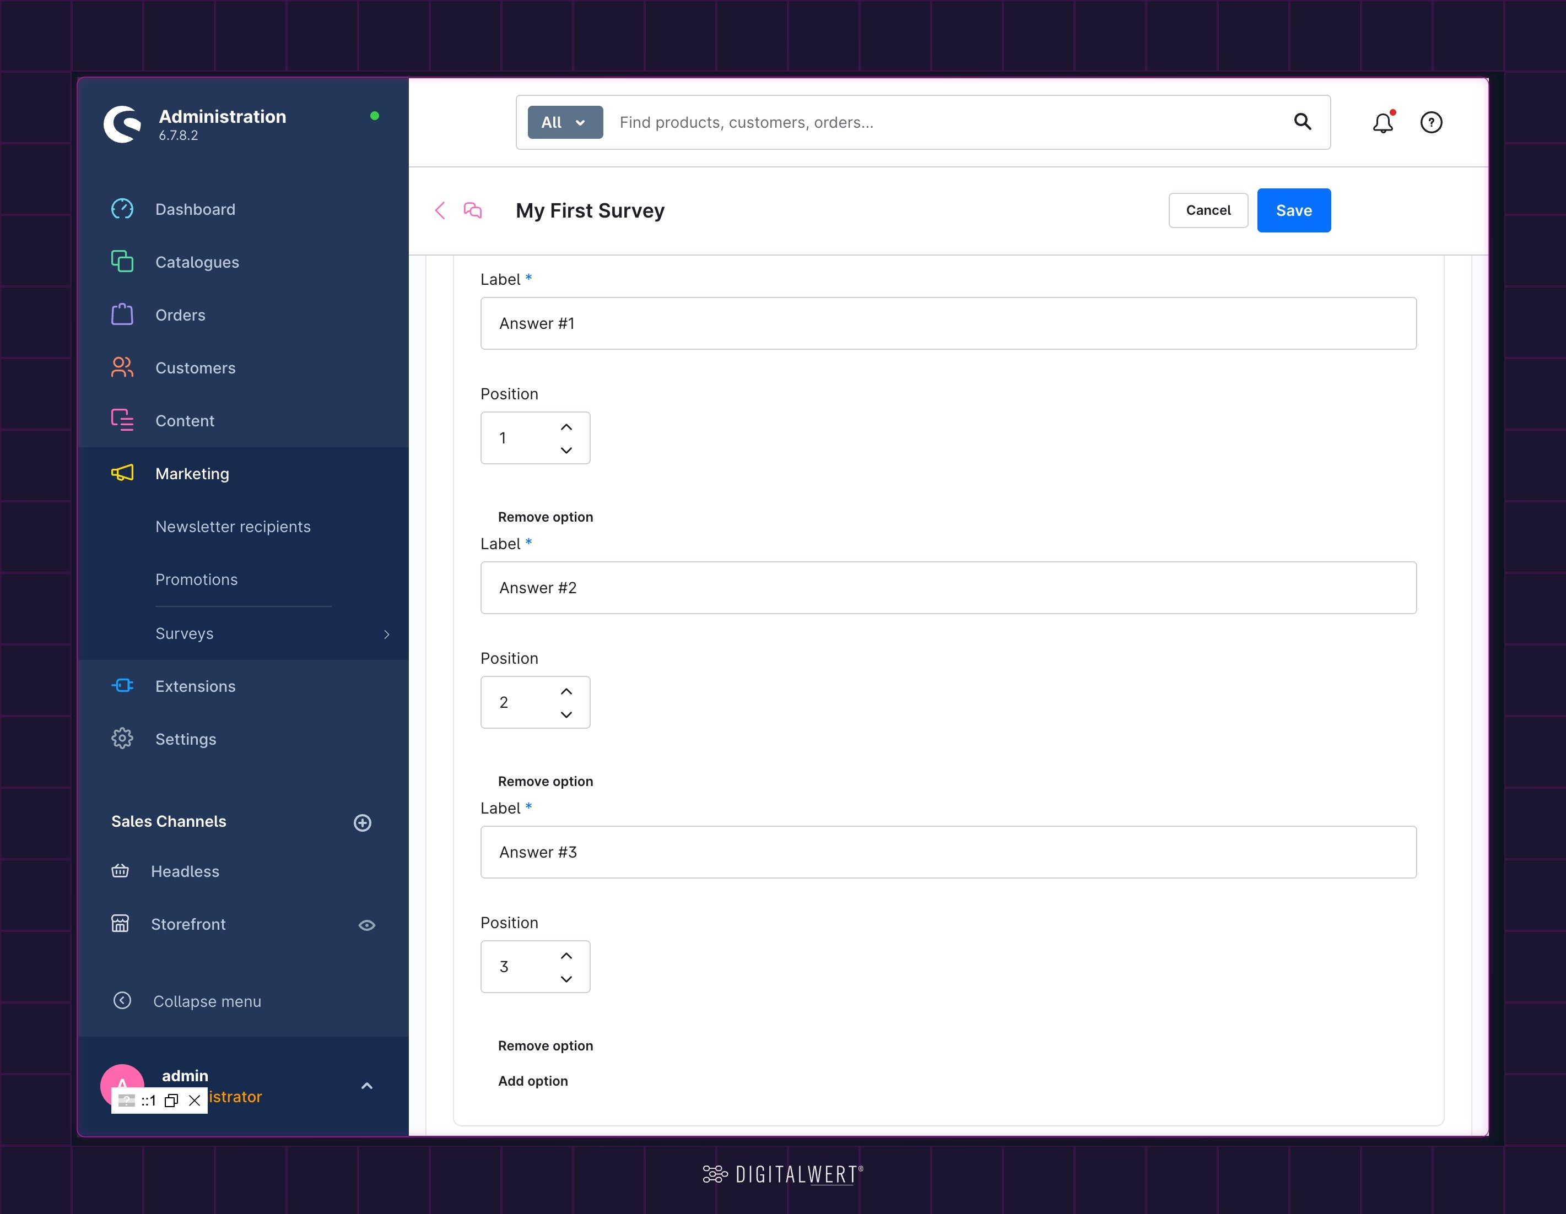Viewport: 1566px width, 1214px height.
Task: Click the Settings gear icon
Action: coord(122,738)
